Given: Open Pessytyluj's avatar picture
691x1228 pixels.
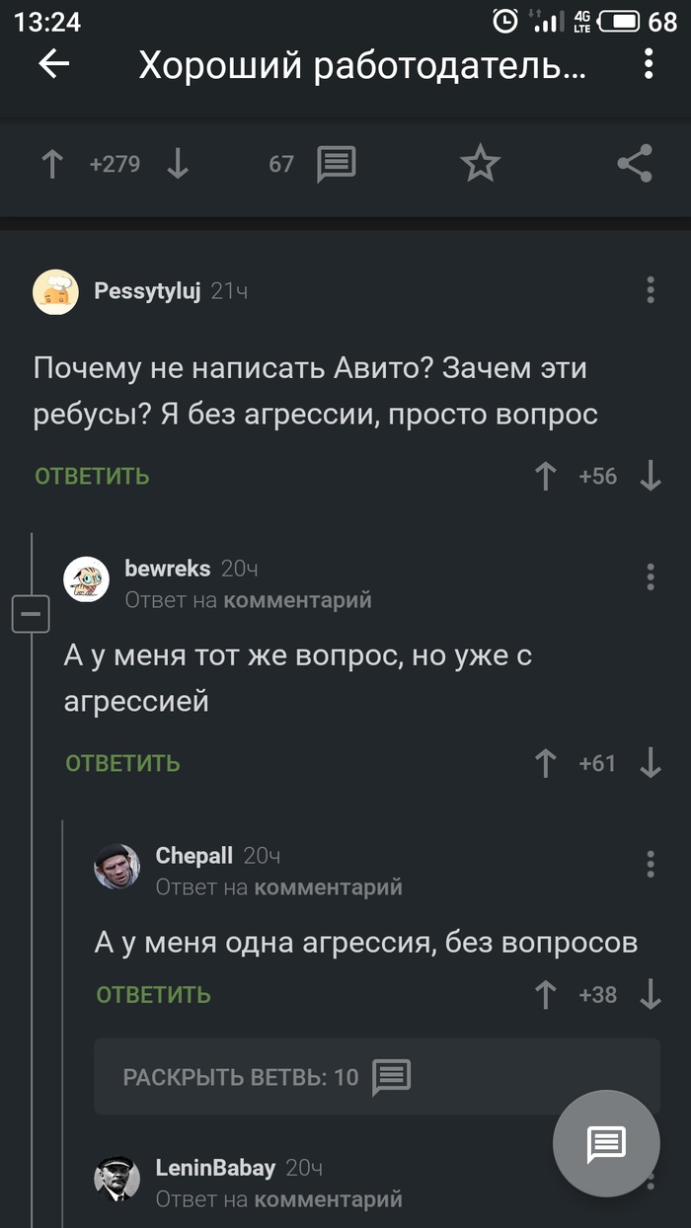Looking at the screenshot, I should pos(56,291).
